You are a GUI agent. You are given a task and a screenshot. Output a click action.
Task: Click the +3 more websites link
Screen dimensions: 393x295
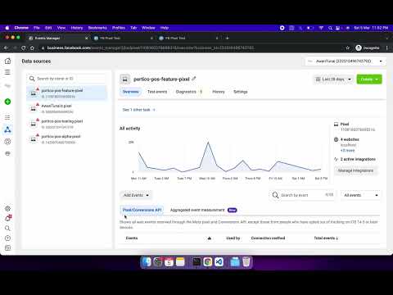tap(347, 151)
